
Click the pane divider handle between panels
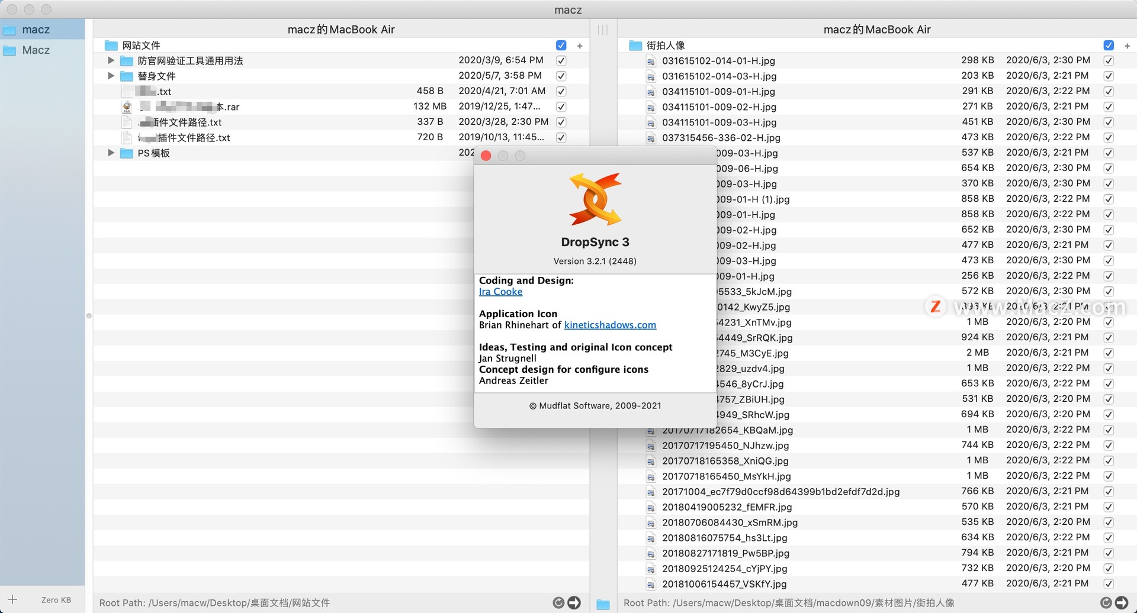click(603, 30)
